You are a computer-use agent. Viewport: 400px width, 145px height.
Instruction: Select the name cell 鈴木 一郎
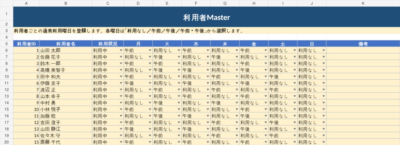pyautogui.click(x=66, y=63)
